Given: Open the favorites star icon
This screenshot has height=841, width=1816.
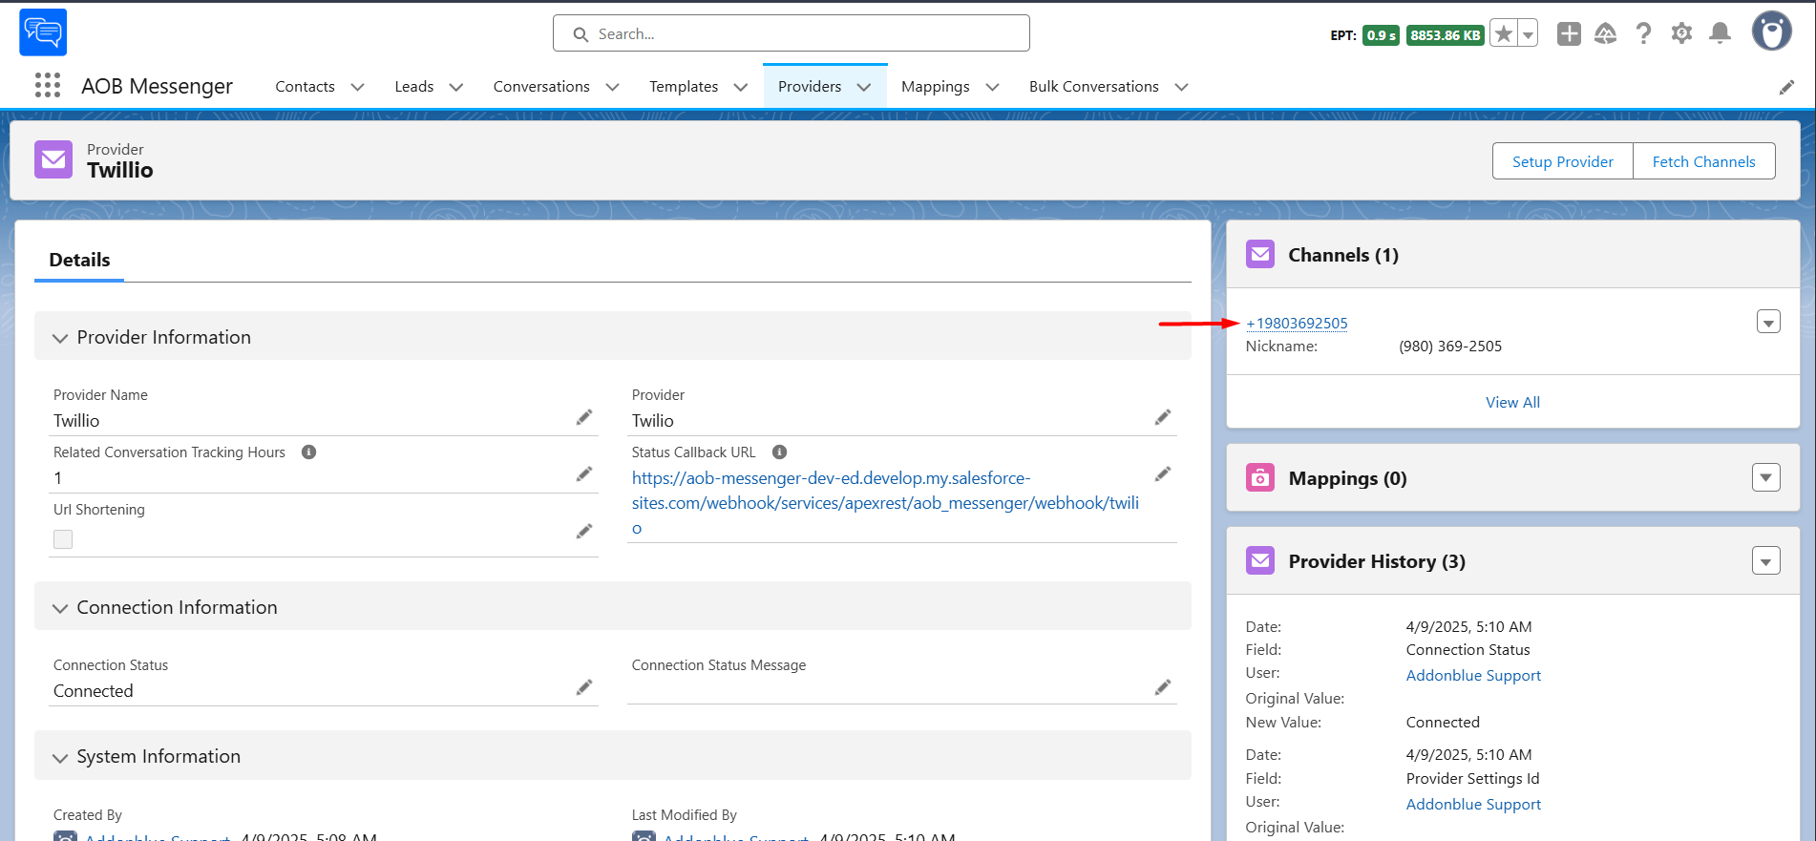Looking at the screenshot, I should (1504, 34).
